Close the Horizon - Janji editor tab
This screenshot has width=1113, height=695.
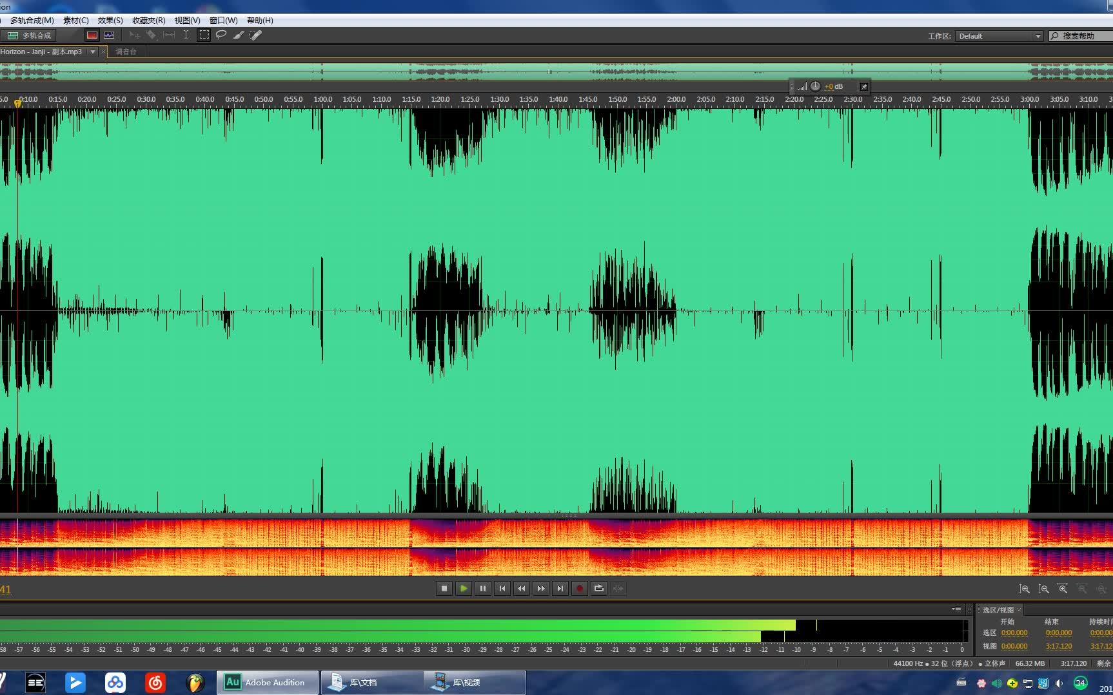(103, 52)
